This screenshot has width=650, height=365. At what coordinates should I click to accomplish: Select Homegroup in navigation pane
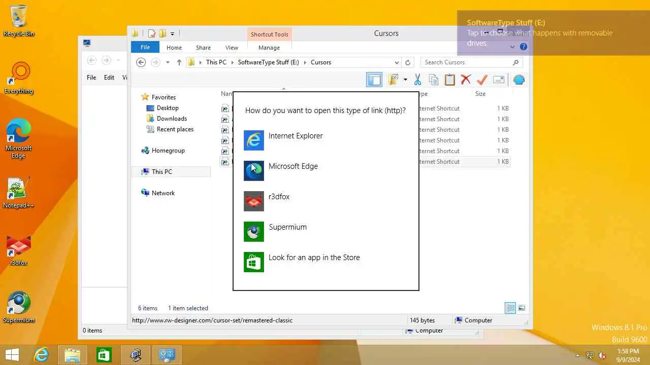(168, 150)
